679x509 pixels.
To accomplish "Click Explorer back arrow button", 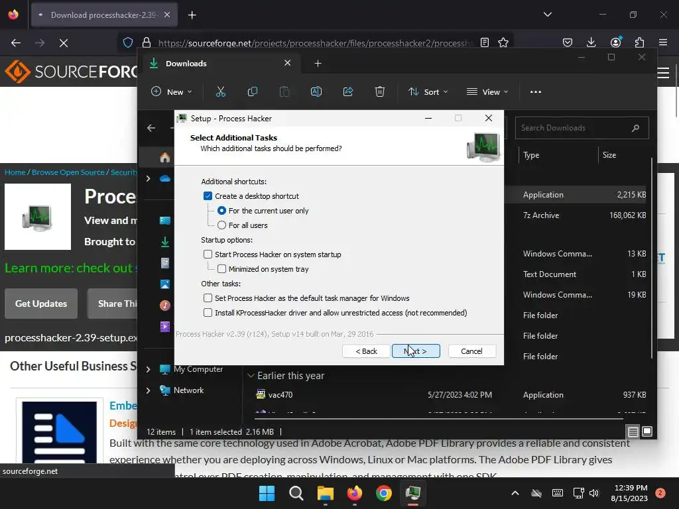I will click(151, 128).
